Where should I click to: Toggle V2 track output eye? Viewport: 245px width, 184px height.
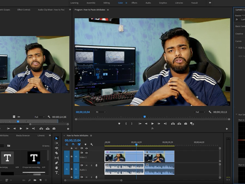(87, 148)
